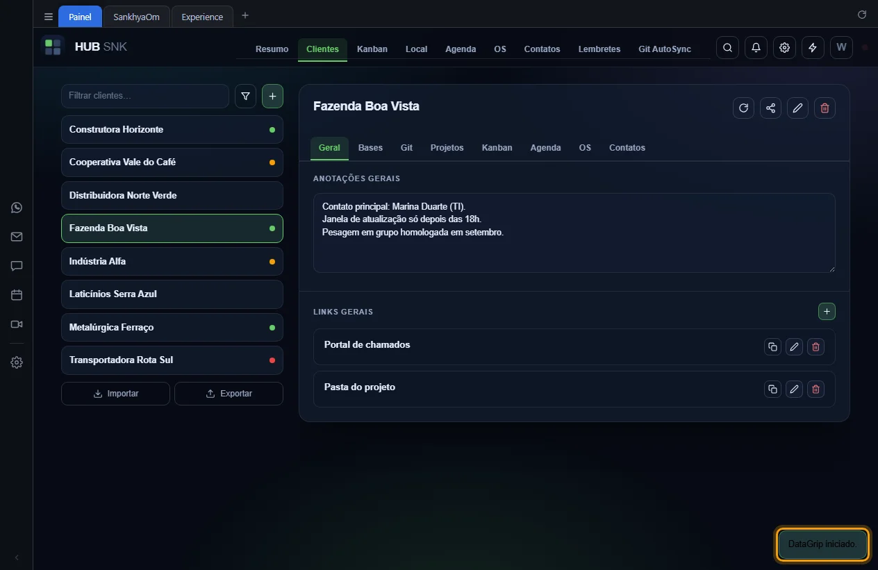Add a new general link in Links Gerais
This screenshot has height=570, width=878.
(827, 312)
